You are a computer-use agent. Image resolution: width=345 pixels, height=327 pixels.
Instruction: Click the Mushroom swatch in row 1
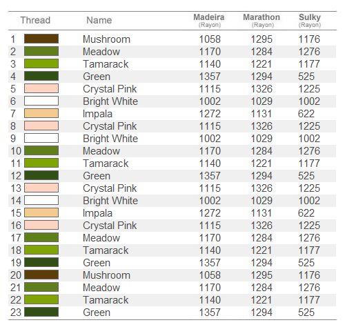point(41,39)
